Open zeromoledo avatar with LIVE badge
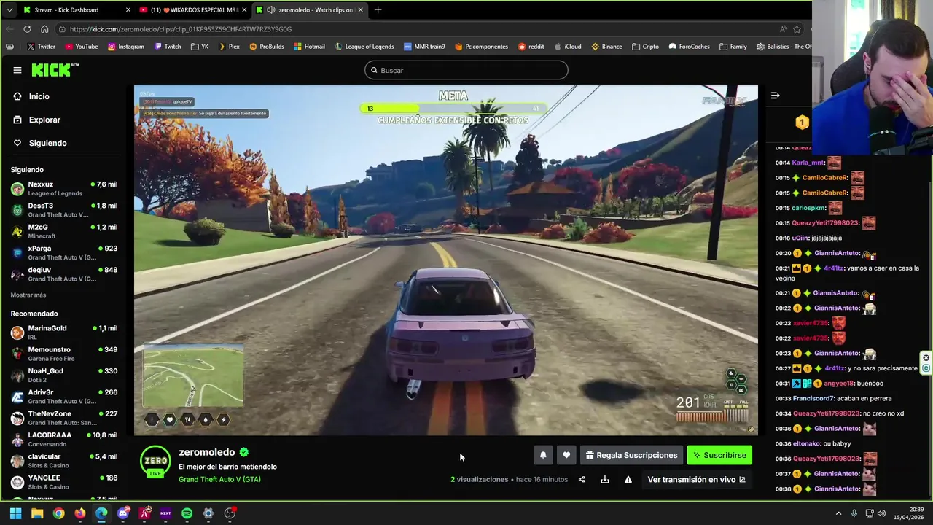933x525 pixels. 155,462
